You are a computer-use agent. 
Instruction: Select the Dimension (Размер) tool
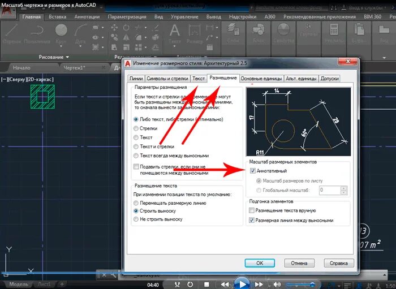coord(195,33)
